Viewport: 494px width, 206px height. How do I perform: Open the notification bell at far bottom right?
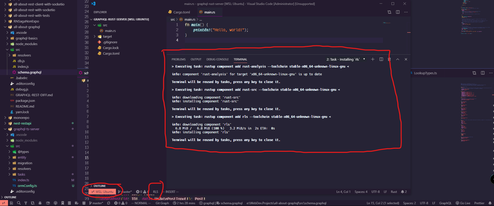(x=490, y=203)
